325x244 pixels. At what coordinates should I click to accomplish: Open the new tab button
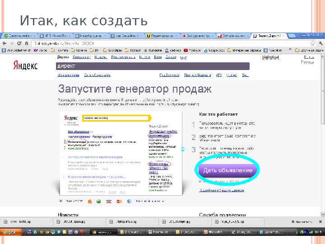point(292,36)
